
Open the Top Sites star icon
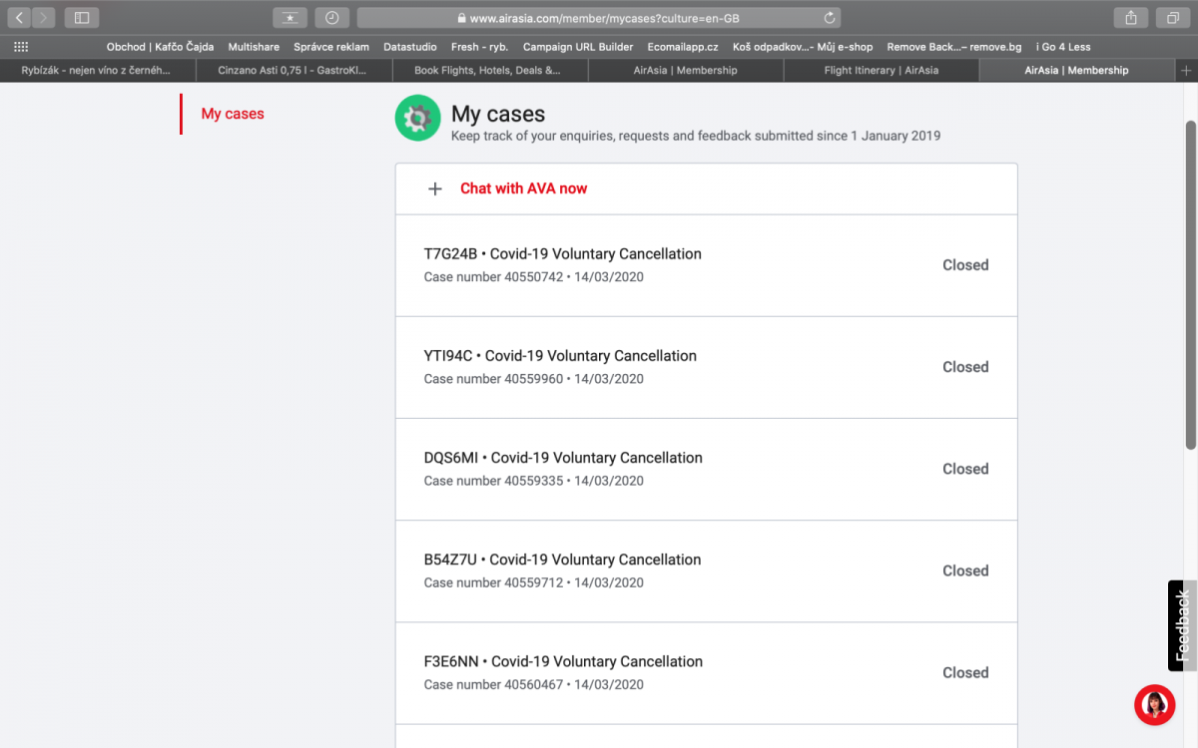(290, 18)
